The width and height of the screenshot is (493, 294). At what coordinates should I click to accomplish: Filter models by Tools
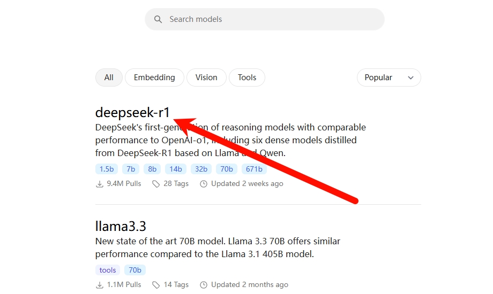[247, 78]
